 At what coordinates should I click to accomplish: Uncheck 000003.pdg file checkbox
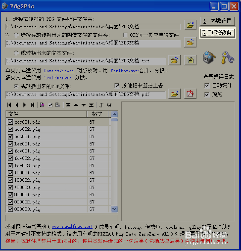coord(11,209)
